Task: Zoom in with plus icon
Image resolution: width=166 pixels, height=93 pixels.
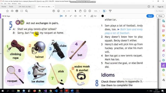Action: (x=90, y=11)
